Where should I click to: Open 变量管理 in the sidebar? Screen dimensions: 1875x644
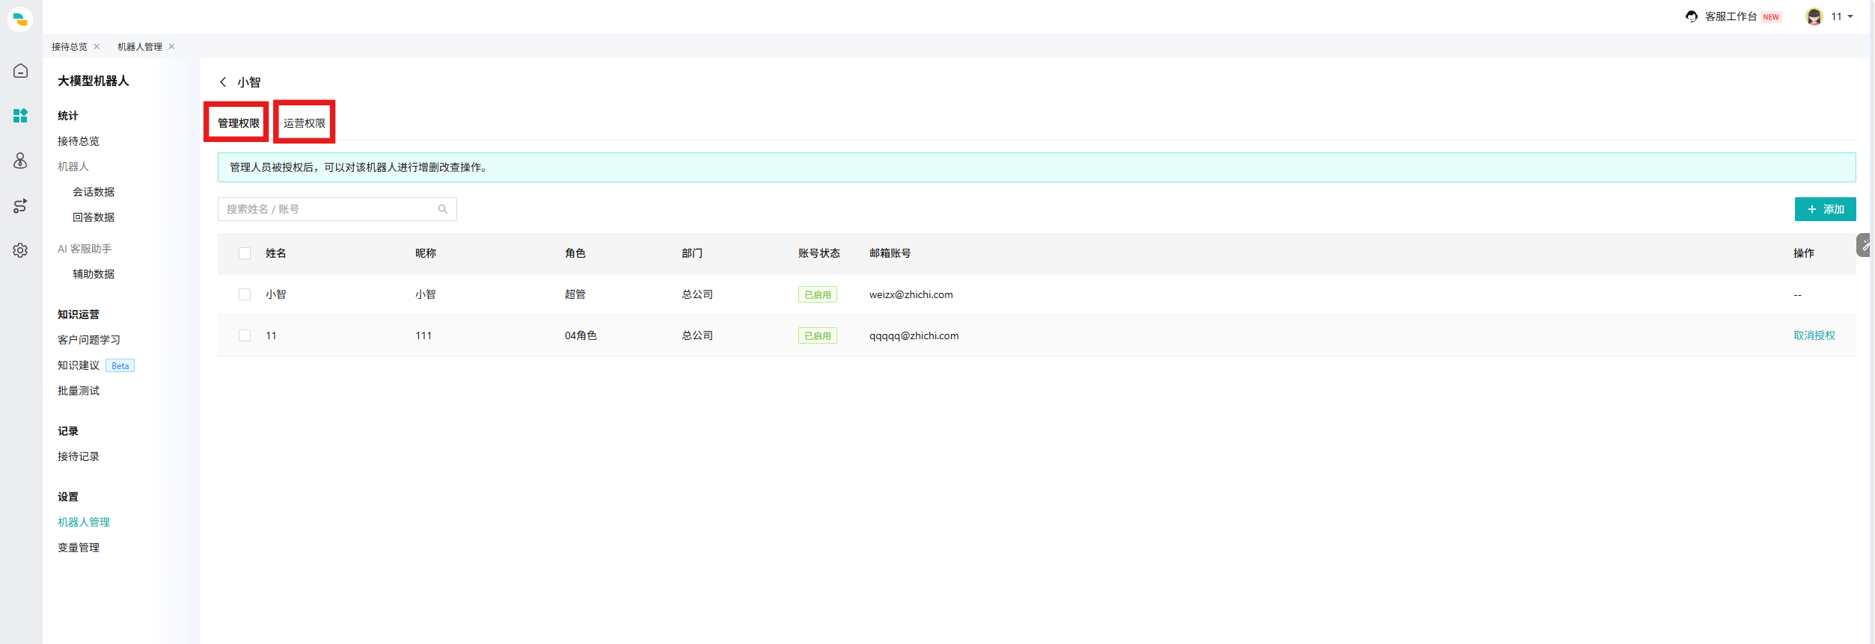pos(79,548)
